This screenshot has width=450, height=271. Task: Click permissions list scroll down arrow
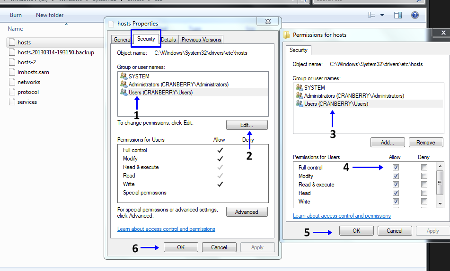[x=440, y=204]
